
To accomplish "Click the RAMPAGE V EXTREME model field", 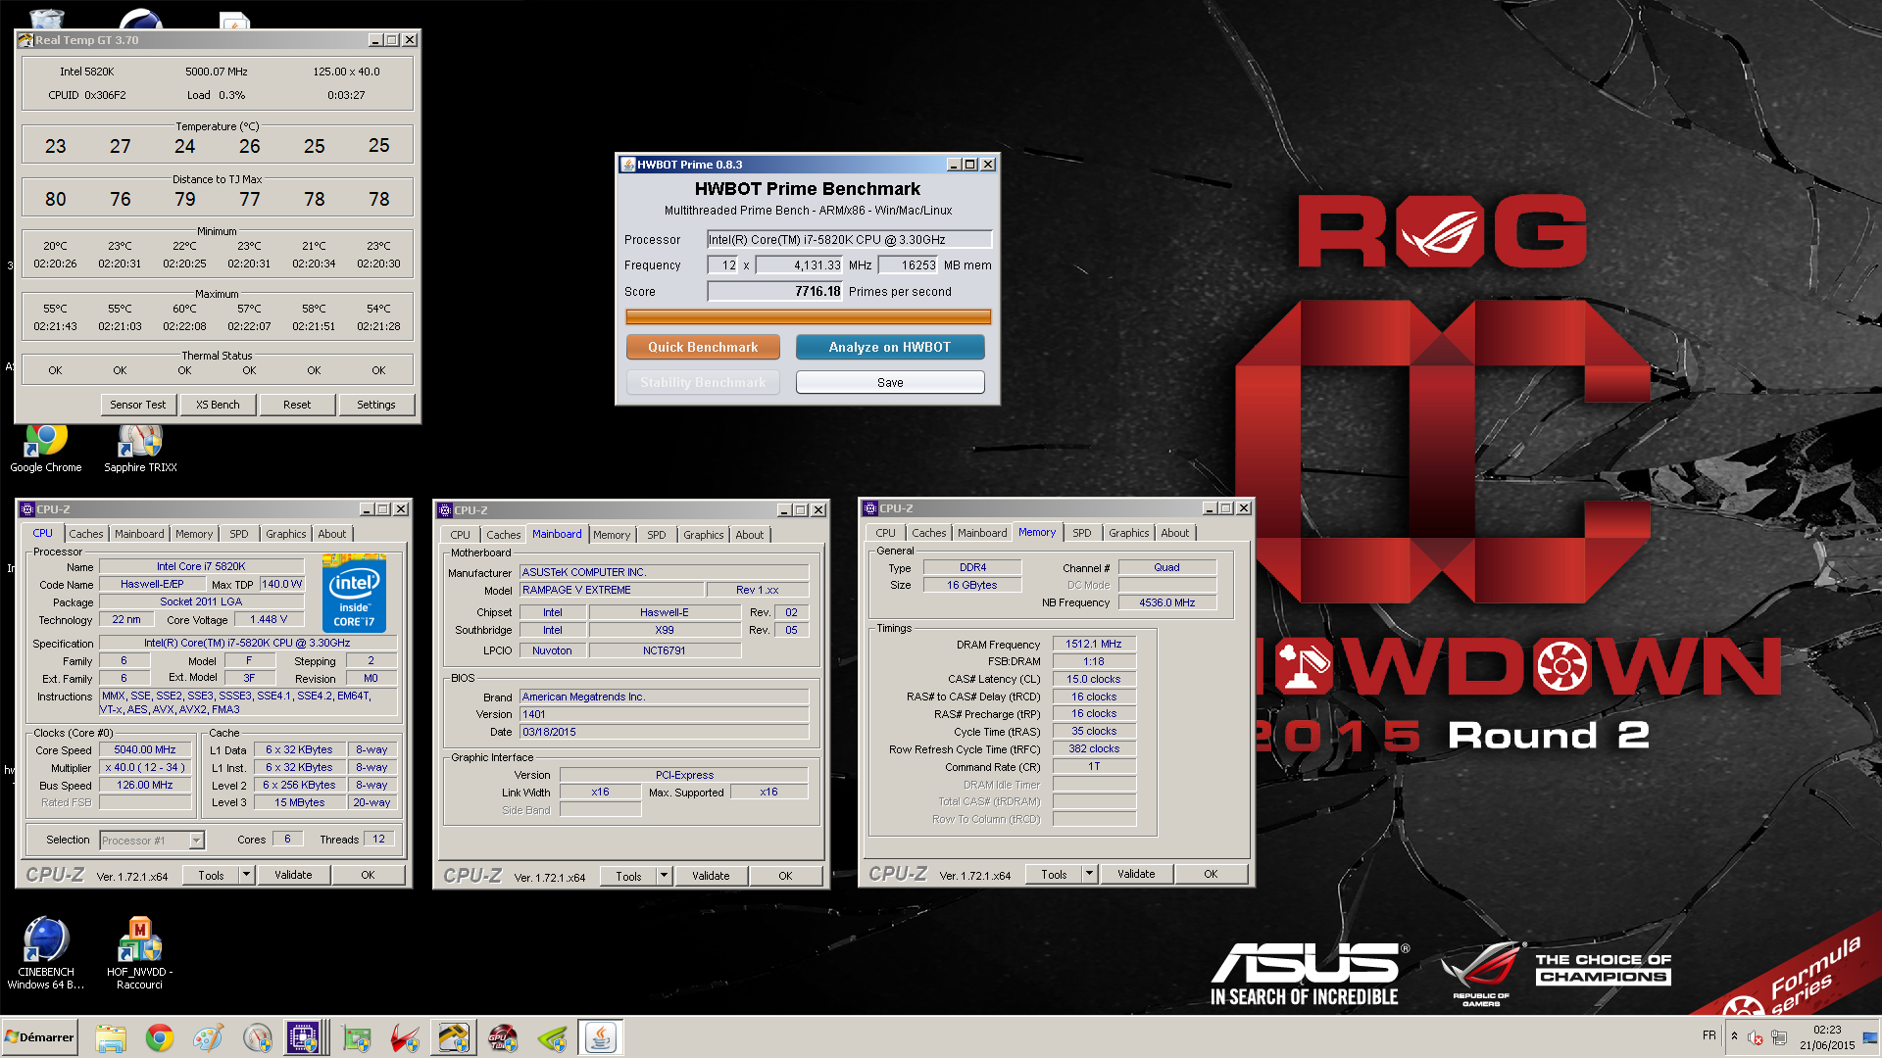I will pyautogui.click(x=612, y=590).
